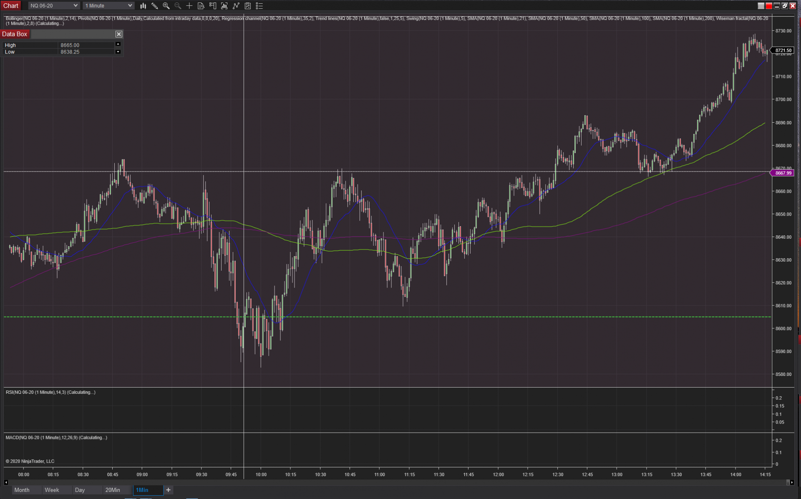Viewport: 801px width, 499px height.
Task: Open the chart properties list icon
Action: coord(259,6)
